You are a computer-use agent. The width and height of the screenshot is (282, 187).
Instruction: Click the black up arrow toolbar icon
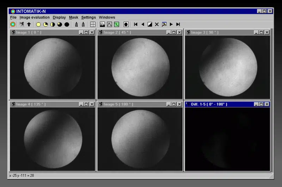coord(29,24)
